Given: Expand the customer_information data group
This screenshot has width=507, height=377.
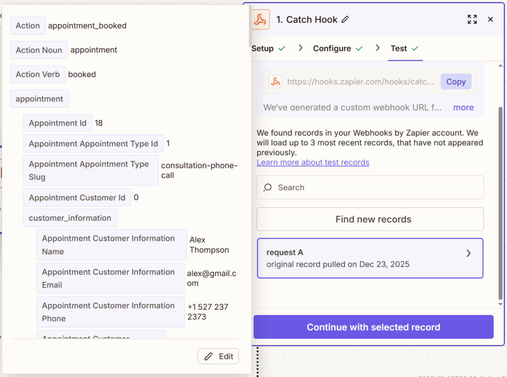Looking at the screenshot, I should coord(70,218).
